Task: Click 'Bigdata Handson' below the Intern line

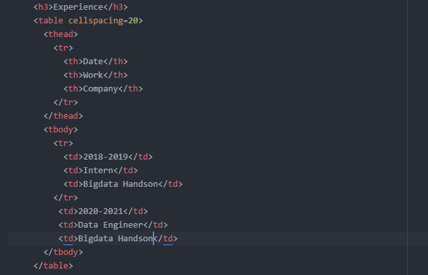Action: click(x=120, y=184)
